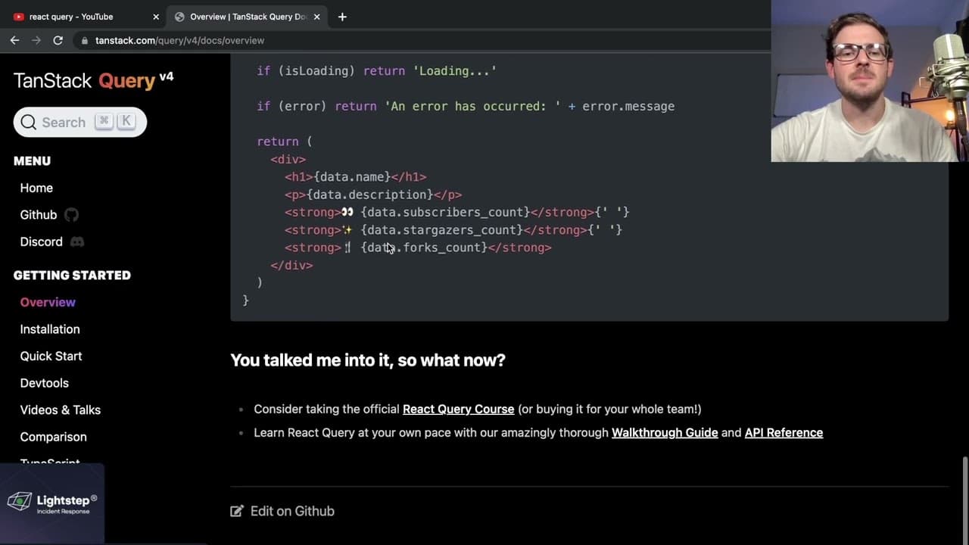Close the 'react query - YouTube' tab
Image resolution: width=969 pixels, height=545 pixels.
[x=156, y=17]
